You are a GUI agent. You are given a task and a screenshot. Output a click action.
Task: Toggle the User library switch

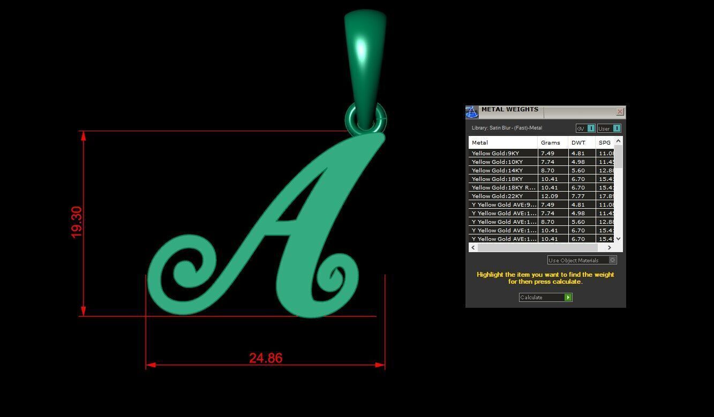pyautogui.click(x=609, y=128)
